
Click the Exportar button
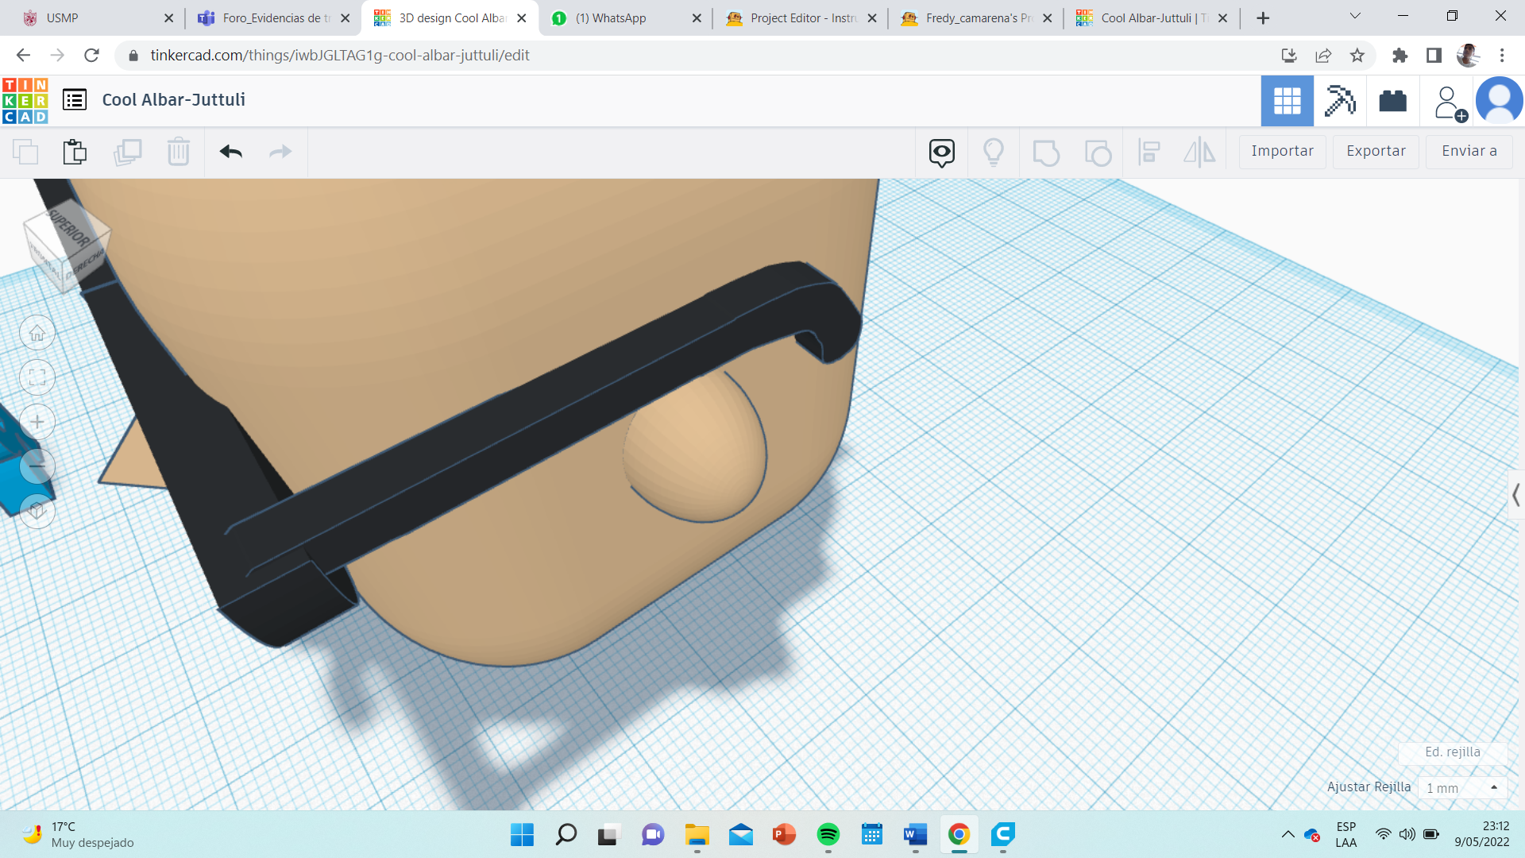[1376, 151]
